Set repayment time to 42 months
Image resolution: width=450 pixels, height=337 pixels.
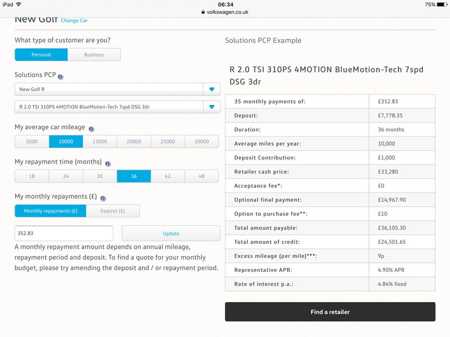[x=168, y=176]
